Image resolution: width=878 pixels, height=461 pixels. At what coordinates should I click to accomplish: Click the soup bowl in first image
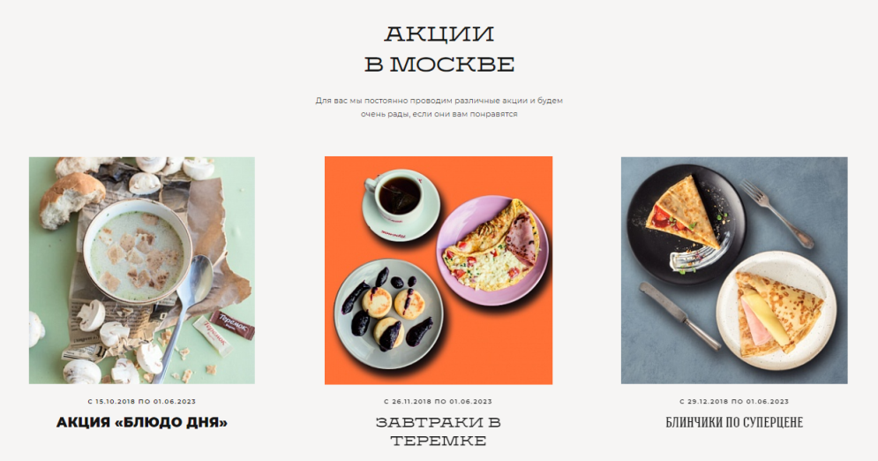pyautogui.click(x=137, y=252)
